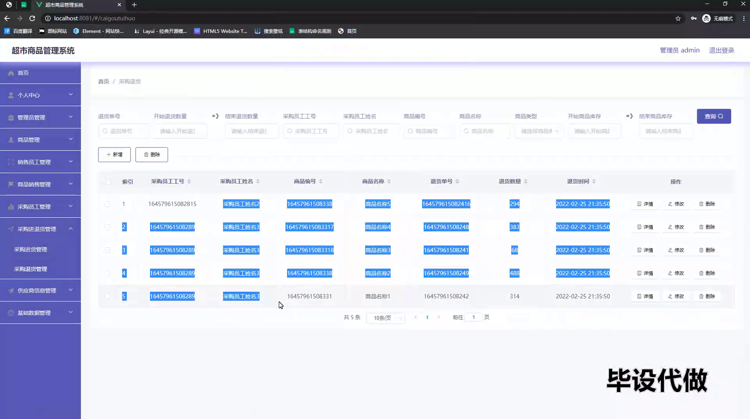Click the 商品管理 sidebar icon
750x419 pixels.
click(11, 140)
